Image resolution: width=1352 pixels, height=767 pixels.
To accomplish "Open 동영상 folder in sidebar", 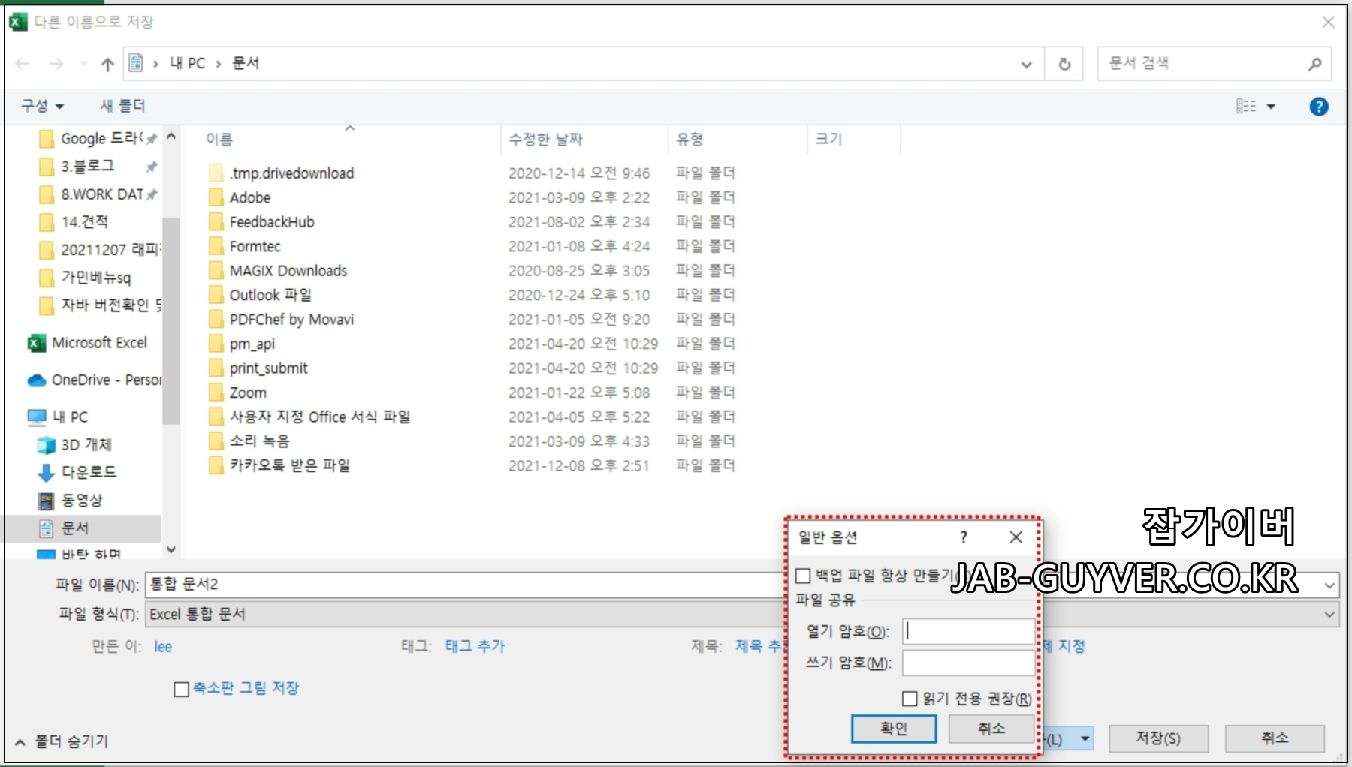I will pos(71,500).
